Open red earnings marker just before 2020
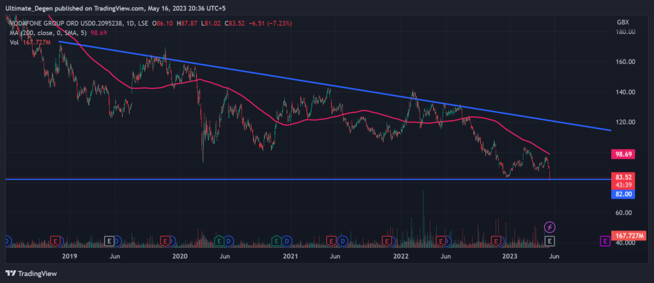 165,240
